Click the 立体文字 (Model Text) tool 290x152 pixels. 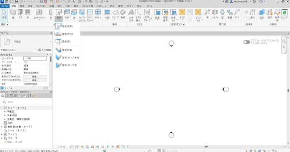[131, 15]
